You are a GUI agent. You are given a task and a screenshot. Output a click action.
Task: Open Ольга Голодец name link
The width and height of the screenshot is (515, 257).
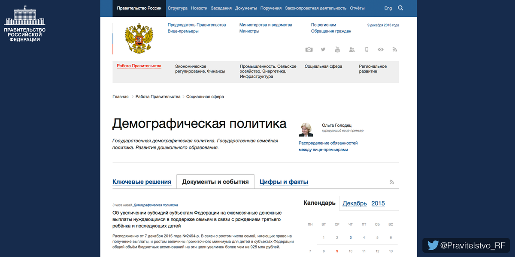pos(336,126)
